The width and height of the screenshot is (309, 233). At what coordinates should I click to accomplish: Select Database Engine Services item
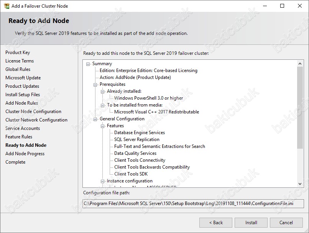click(x=140, y=133)
